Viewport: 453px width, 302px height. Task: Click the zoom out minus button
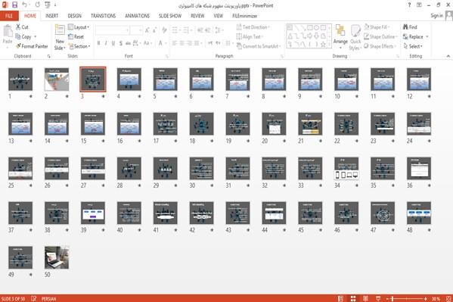pyautogui.click(x=388, y=298)
